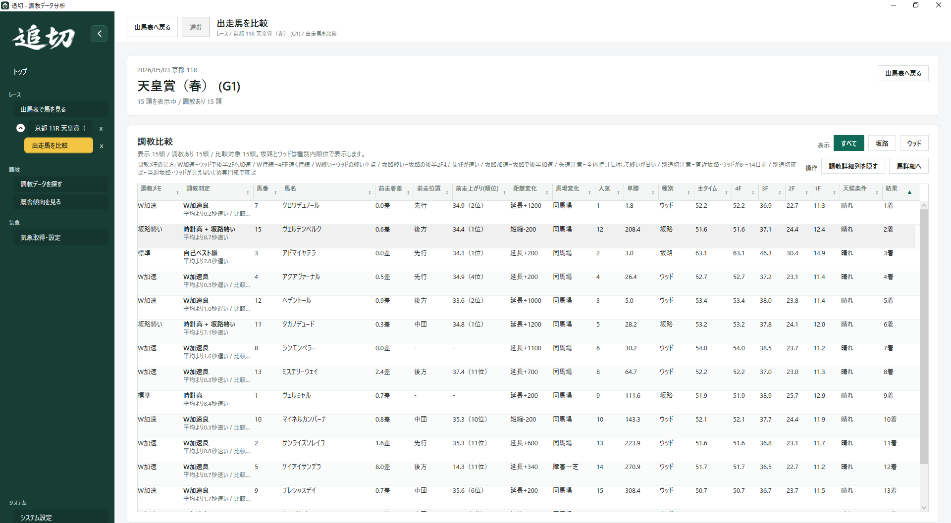Screen dimensions: 951x523
Task: Collapse the 京都 11R 天皇賞 tree node
Action: pos(20,128)
